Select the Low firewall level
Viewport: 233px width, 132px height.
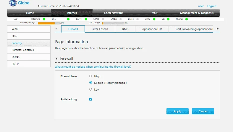tap(90, 89)
